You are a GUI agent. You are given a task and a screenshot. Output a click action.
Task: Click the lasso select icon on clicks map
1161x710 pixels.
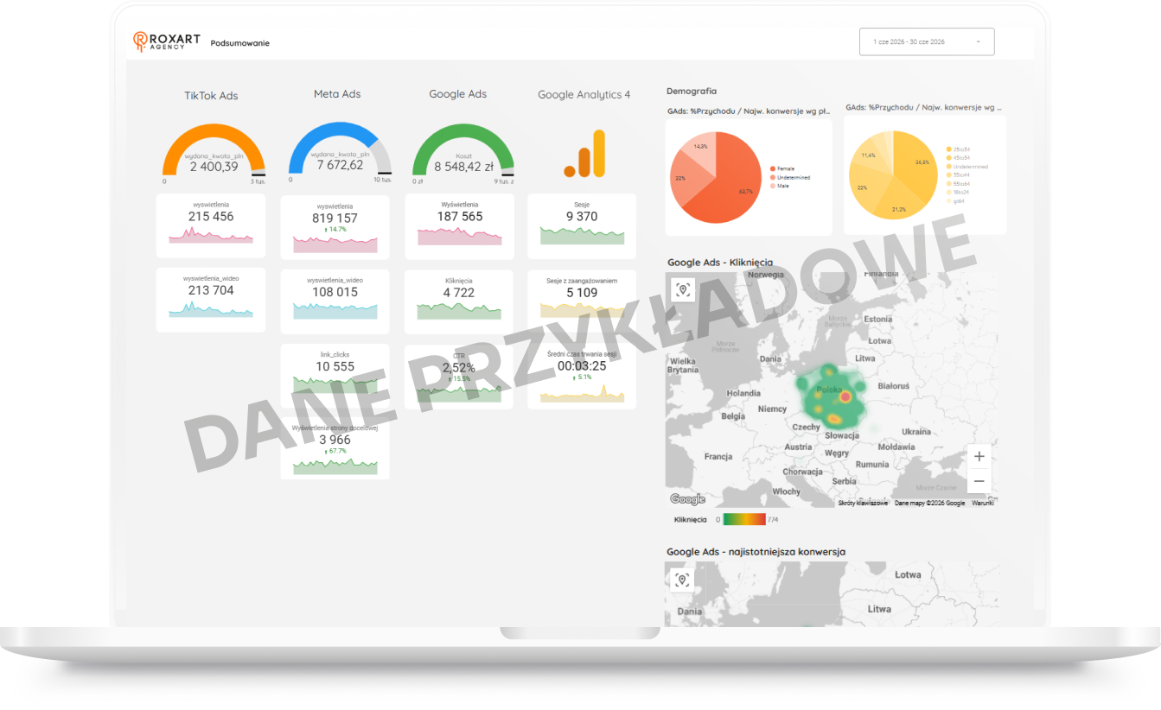point(683,289)
